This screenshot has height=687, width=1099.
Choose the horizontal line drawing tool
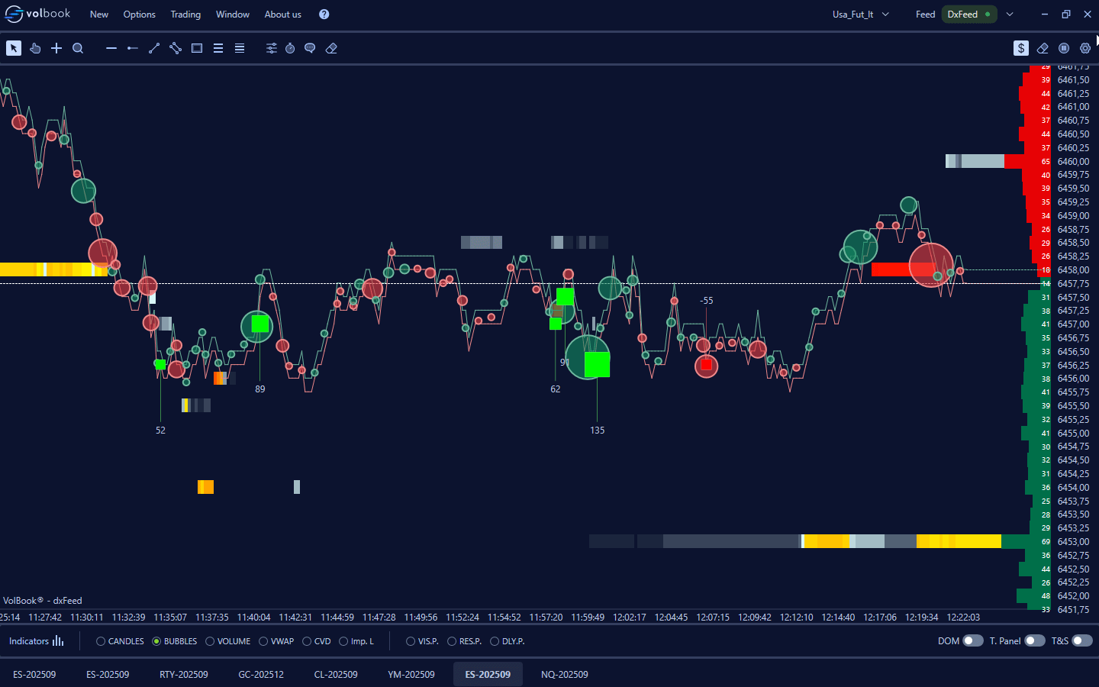(111, 48)
